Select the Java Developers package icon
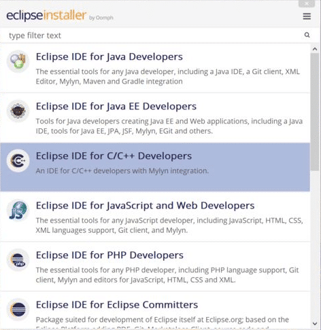 (x=18, y=61)
